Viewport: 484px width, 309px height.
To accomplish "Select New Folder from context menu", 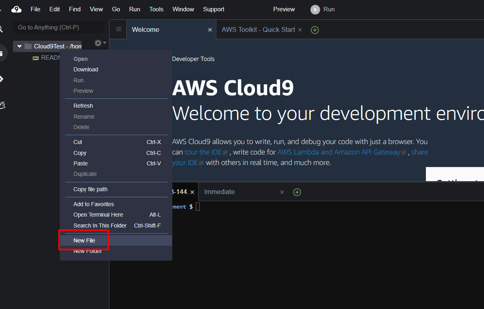I will pyautogui.click(x=116, y=251).
